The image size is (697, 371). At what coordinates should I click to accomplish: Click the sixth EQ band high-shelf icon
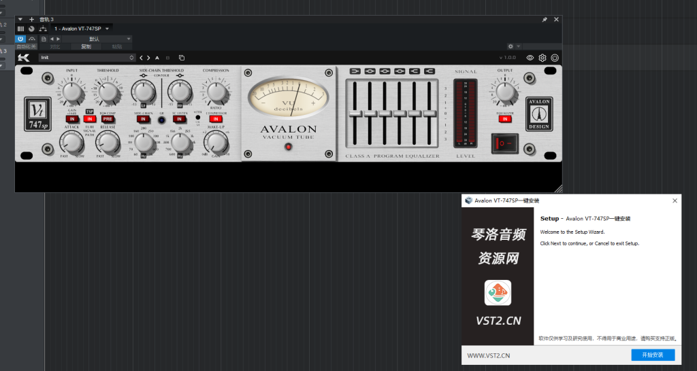tap(429, 71)
